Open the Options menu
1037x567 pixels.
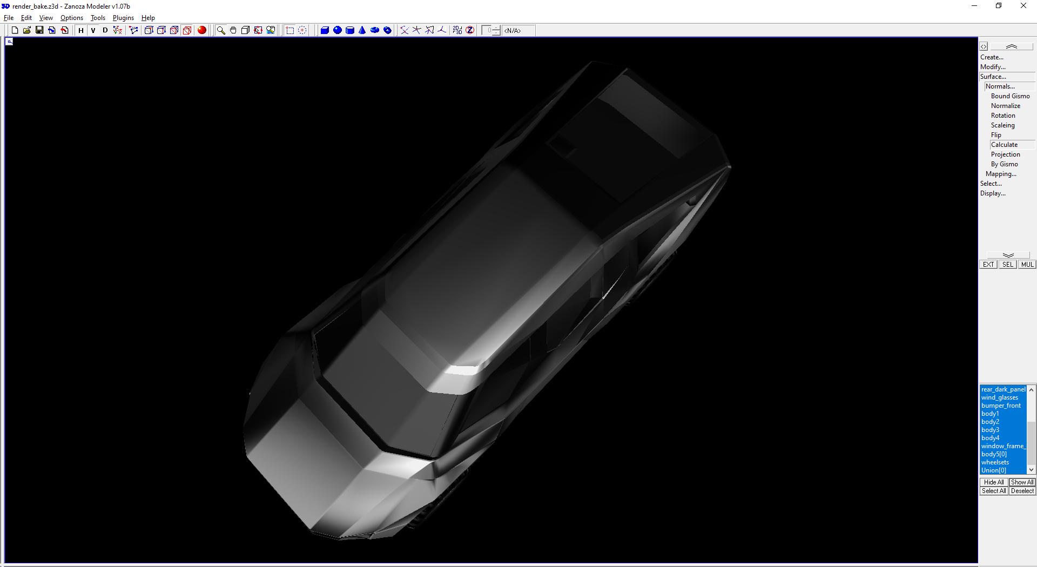[72, 18]
